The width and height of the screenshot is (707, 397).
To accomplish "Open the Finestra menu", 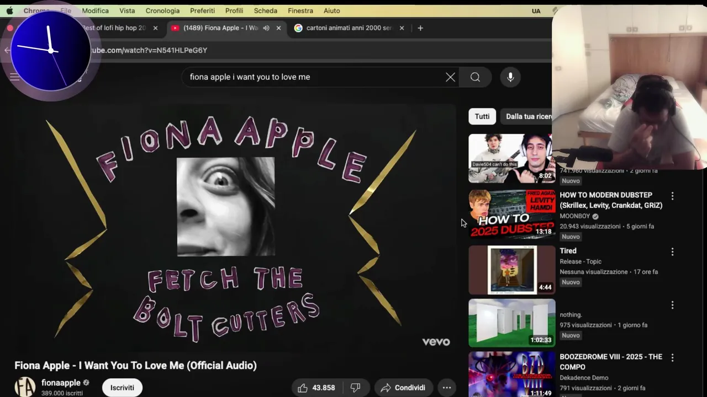I will click(300, 10).
